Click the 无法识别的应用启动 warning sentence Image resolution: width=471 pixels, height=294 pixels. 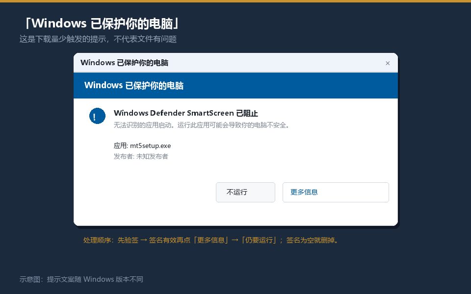pos(202,125)
